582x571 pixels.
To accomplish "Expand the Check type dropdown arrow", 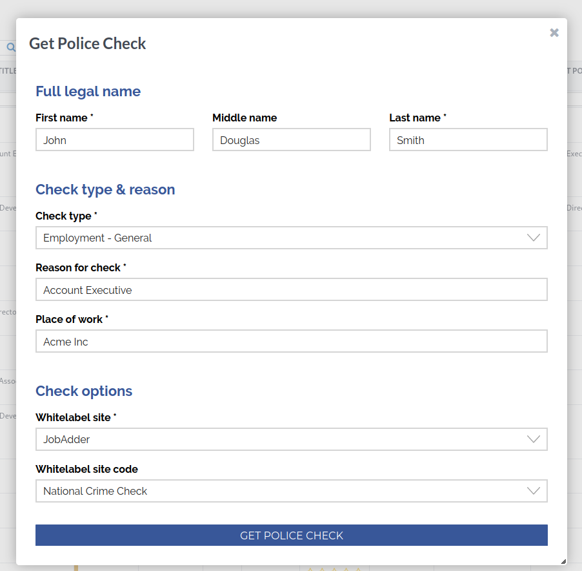I will click(533, 238).
